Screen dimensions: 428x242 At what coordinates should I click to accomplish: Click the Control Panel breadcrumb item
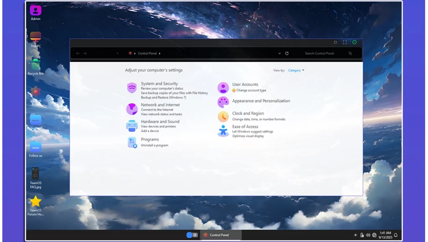coord(147,53)
